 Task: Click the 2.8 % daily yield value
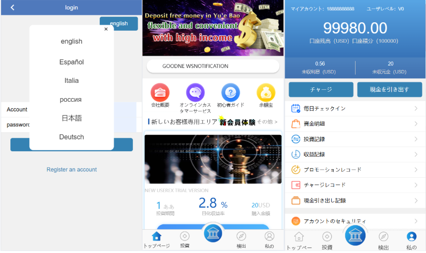(213, 203)
